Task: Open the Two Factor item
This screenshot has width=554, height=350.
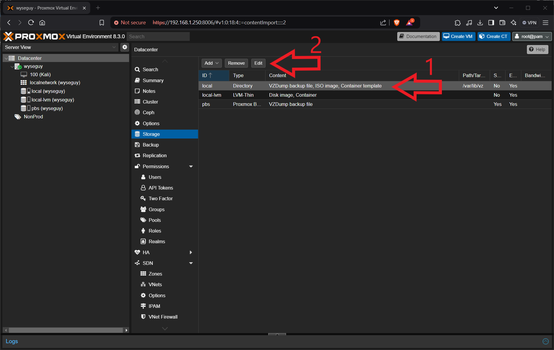Action: click(165, 198)
